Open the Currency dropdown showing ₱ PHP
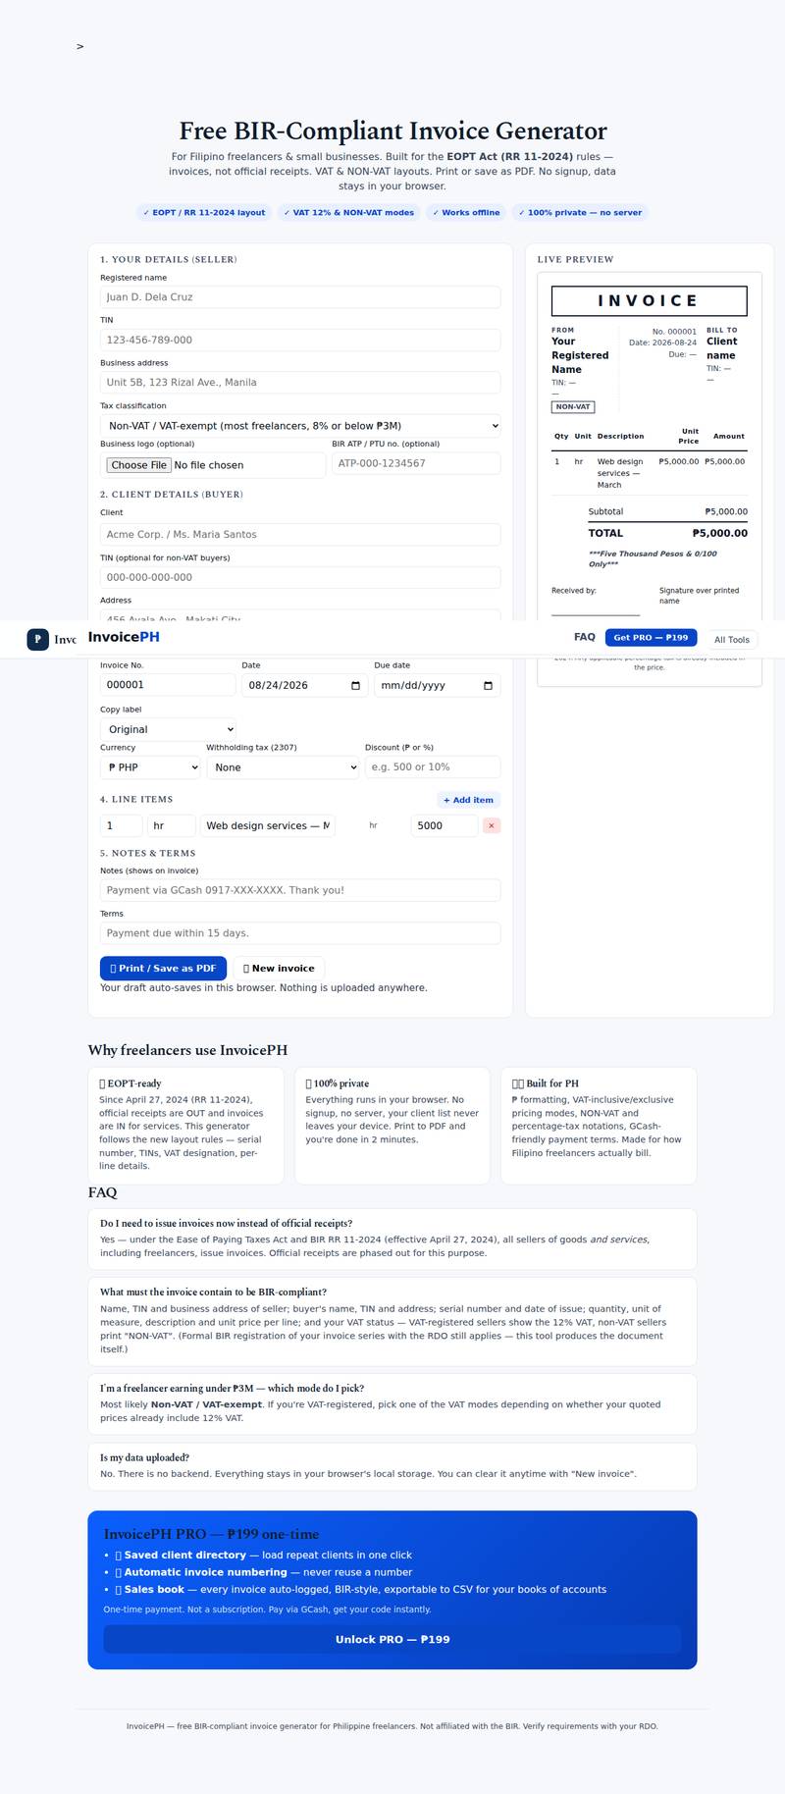Viewport: 785px width, 1794px height. 150,767
